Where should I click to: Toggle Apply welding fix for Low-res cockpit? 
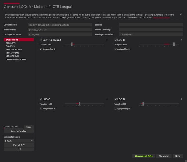tap(41, 49)
